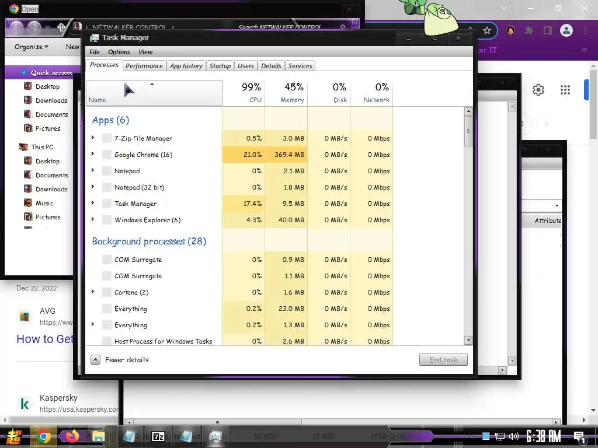Click the Task Manager title bar icon
Image resolution: width=598 pixels, height=448 pixels.
pos(94,38)
